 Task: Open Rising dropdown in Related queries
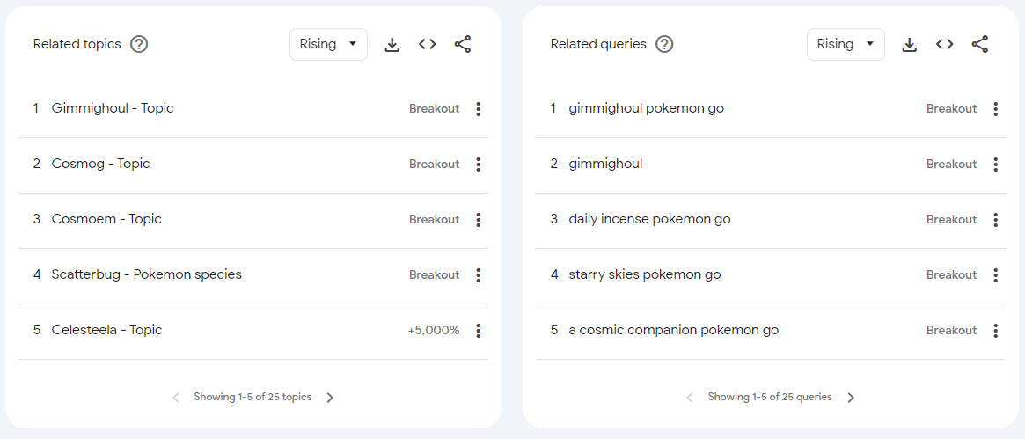point(846,44)
